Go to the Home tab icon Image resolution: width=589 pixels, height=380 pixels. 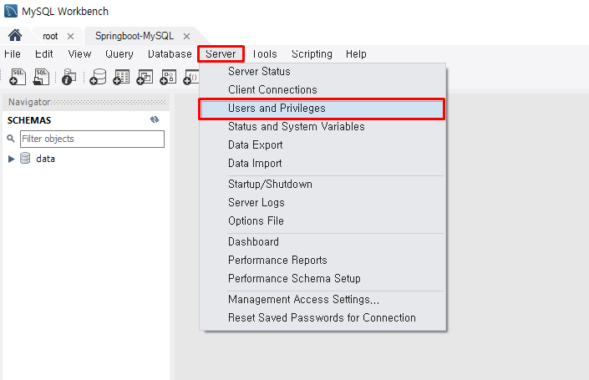(x=15, y=36)
